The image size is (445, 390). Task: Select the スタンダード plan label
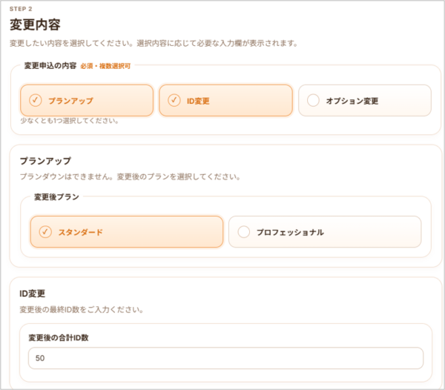click(x=80, y=232)
